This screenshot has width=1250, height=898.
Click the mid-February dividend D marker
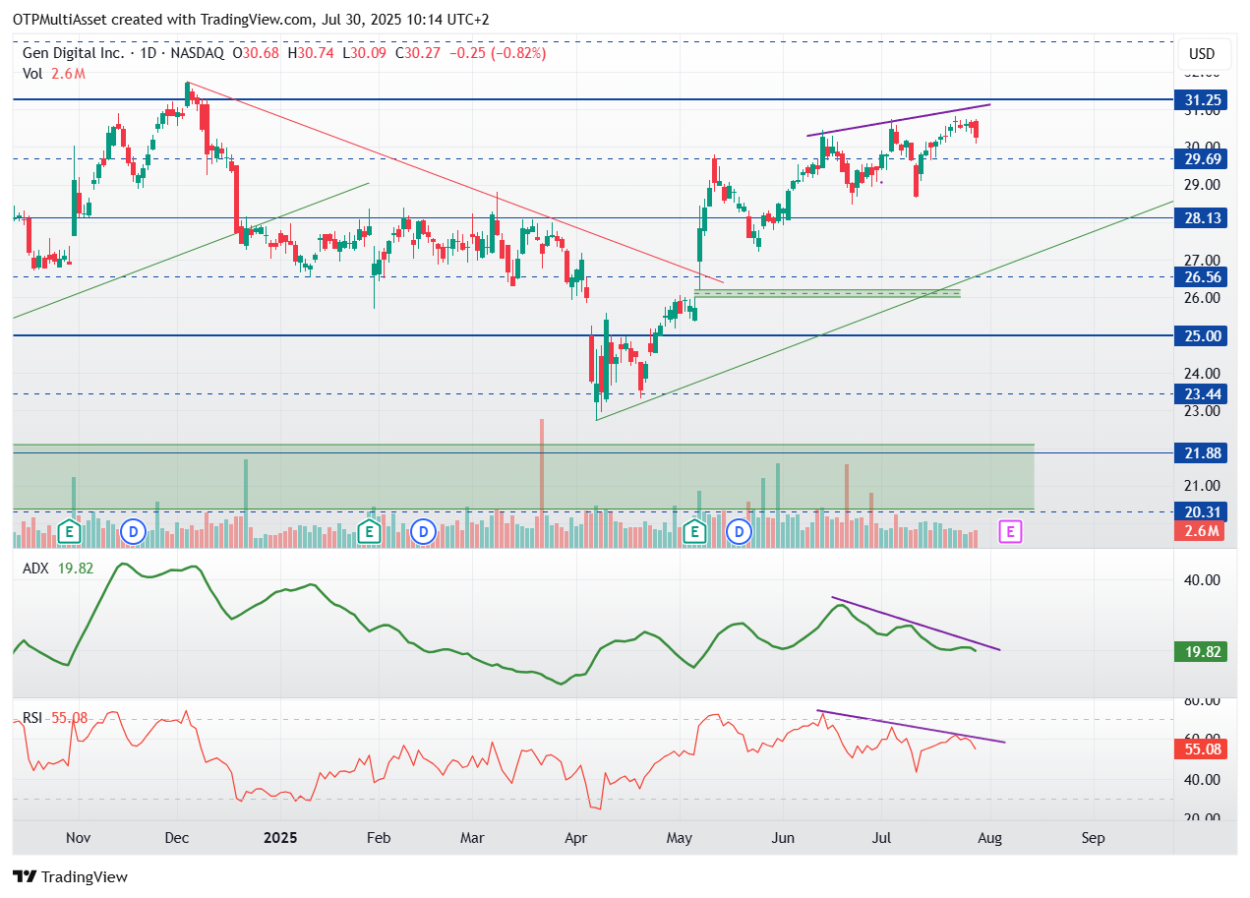pyautogui.click(x=423, y=532)
